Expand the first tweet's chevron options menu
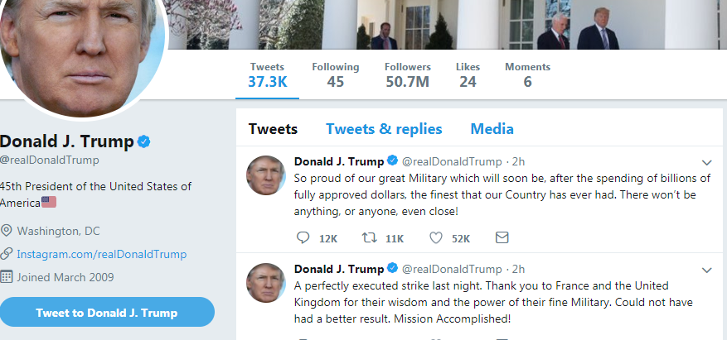 (706, 162)
